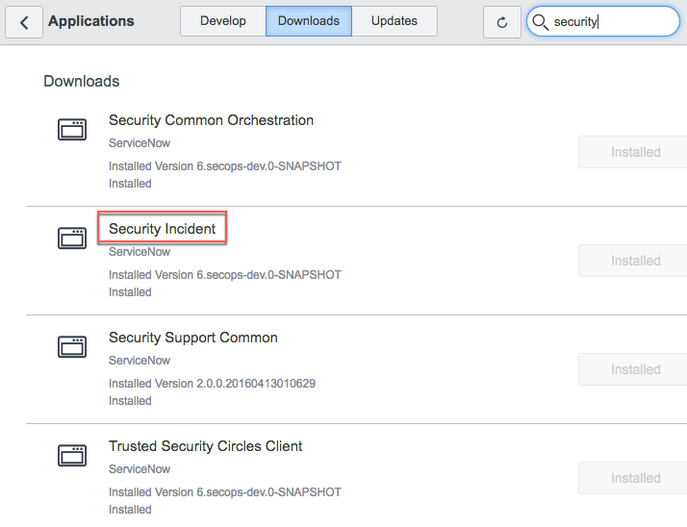Select the Downloads tab

tap(309, 21)
